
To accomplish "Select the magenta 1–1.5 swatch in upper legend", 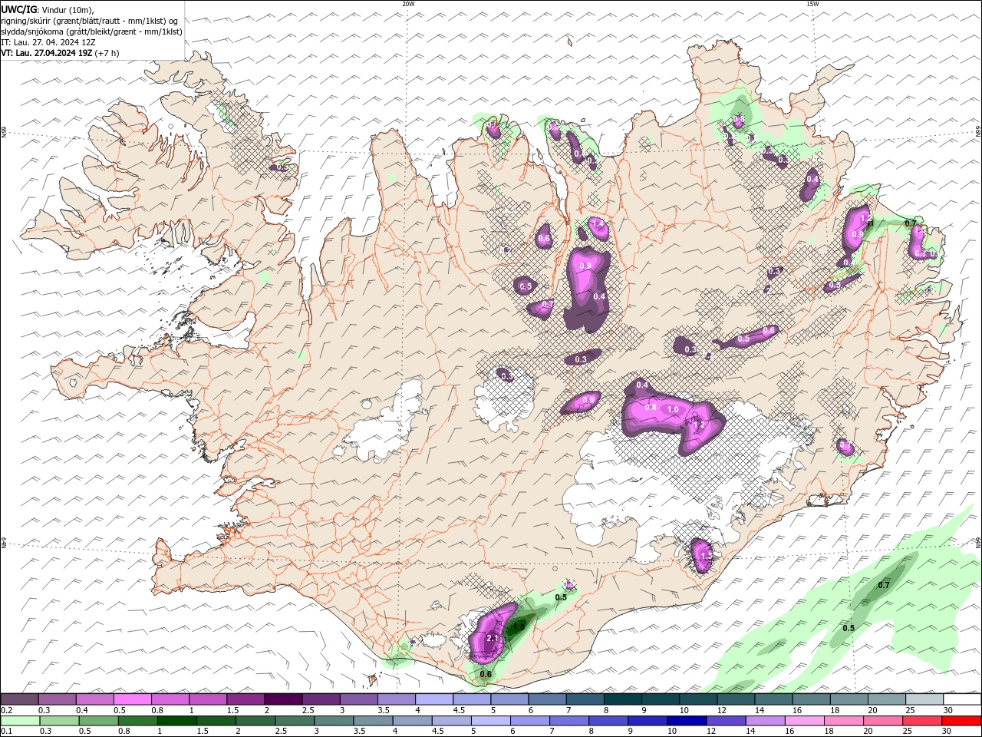I will 208,699.
